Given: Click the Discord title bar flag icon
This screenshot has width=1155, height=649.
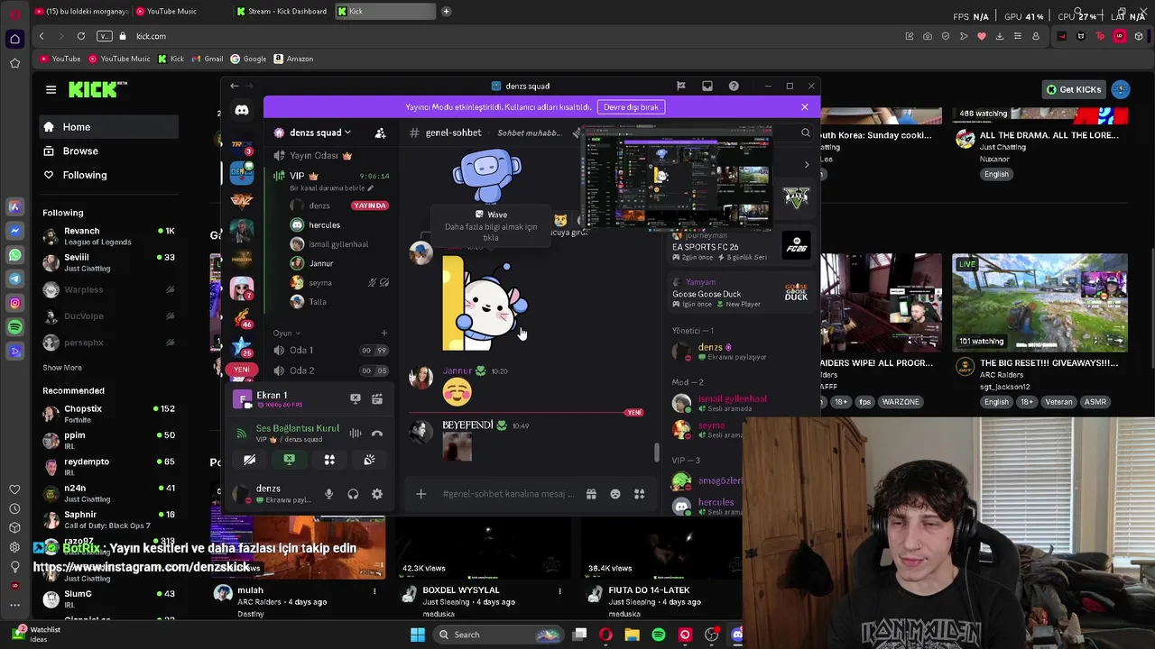Looking at the screenshot, I should tap(681, 86).
